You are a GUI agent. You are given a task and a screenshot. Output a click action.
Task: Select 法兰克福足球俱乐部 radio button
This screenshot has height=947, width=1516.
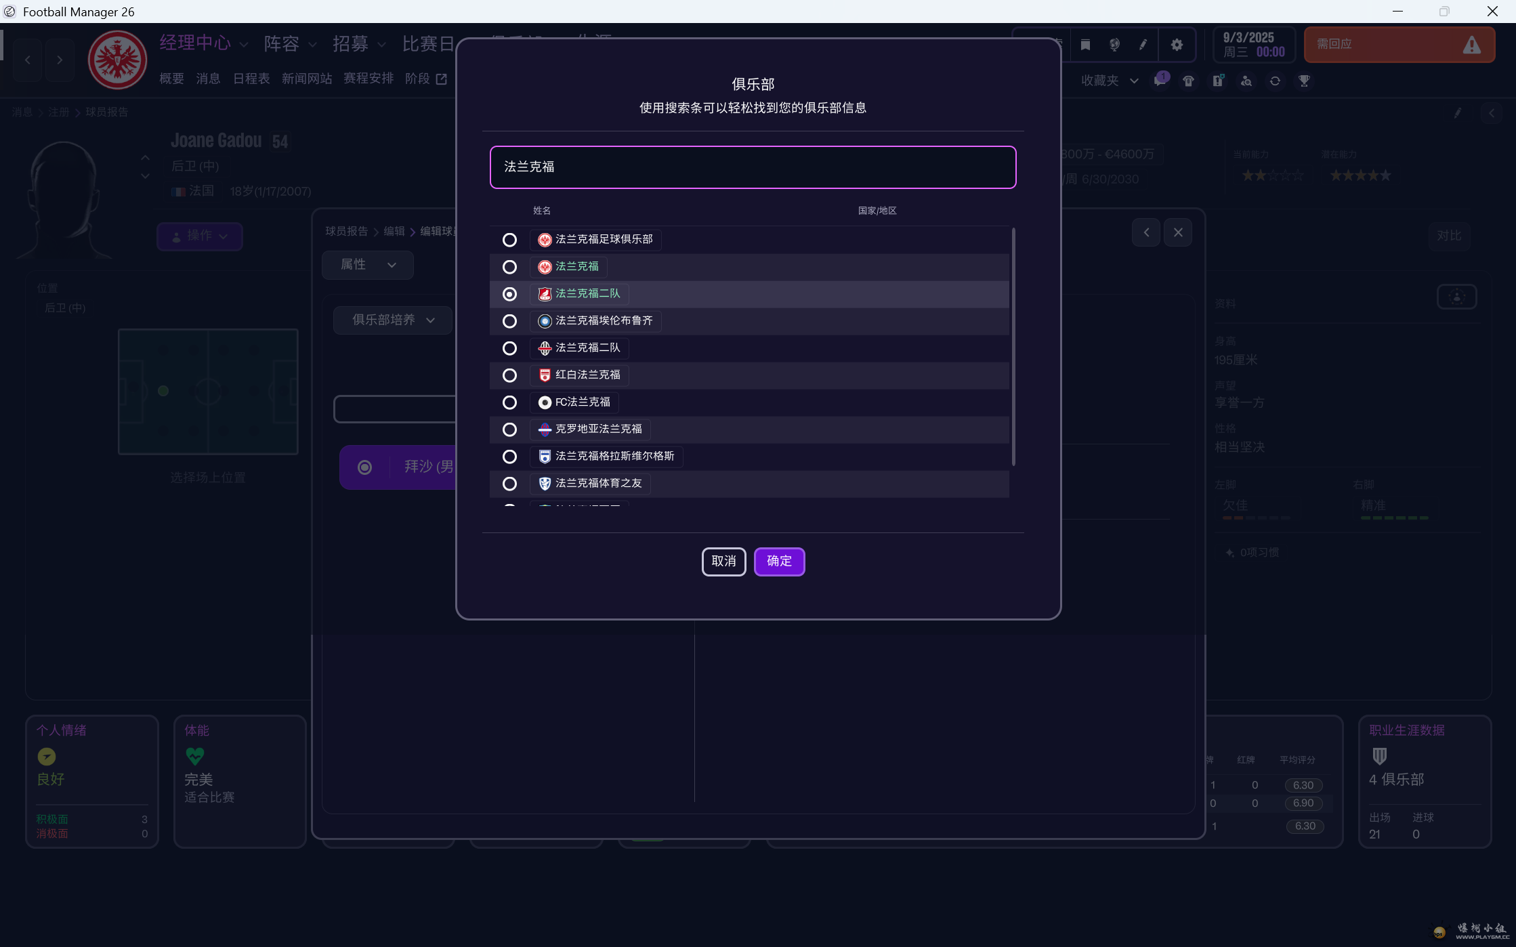pos(509,240)
